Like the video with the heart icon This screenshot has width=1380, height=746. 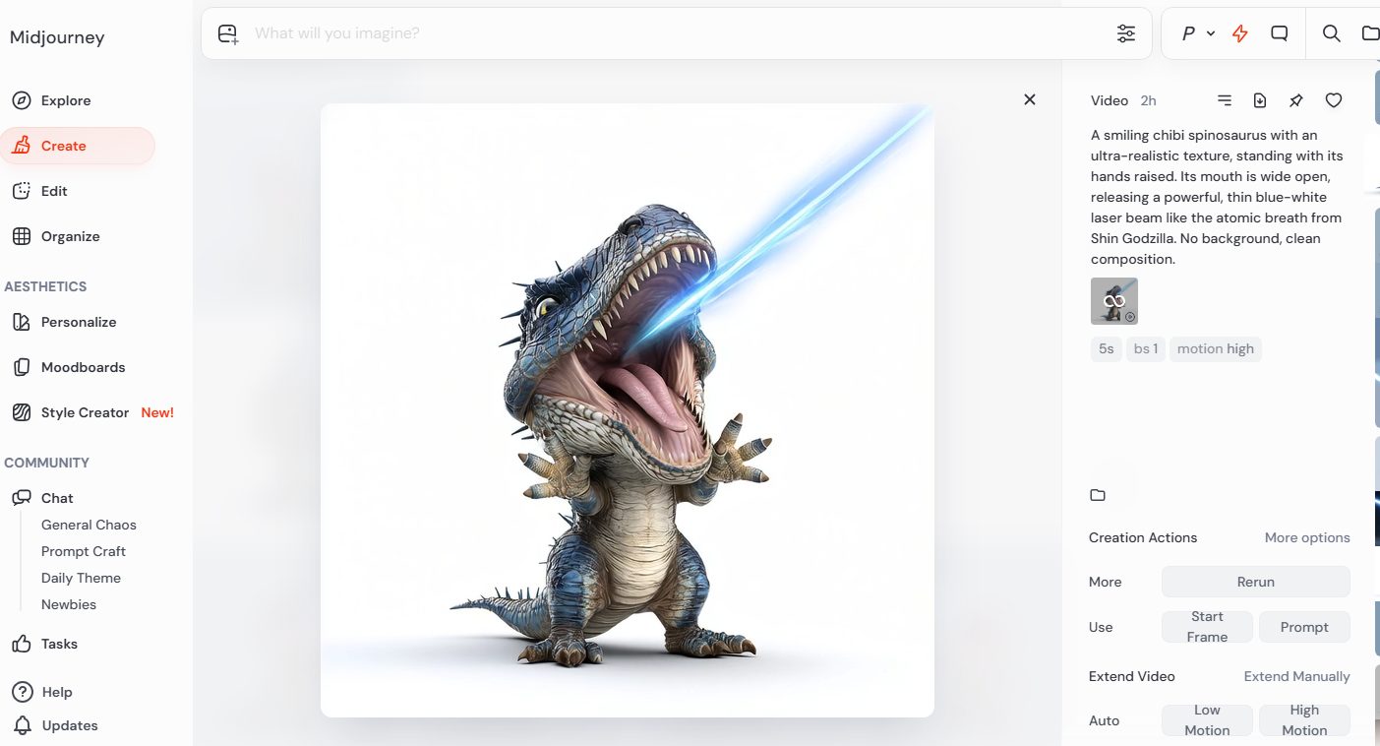click(1334, 100)
